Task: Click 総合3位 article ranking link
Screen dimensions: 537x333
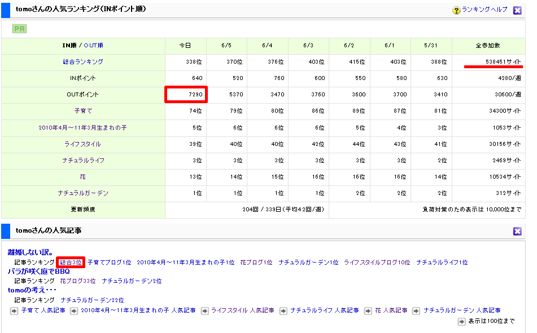Action: click(71, 263)
